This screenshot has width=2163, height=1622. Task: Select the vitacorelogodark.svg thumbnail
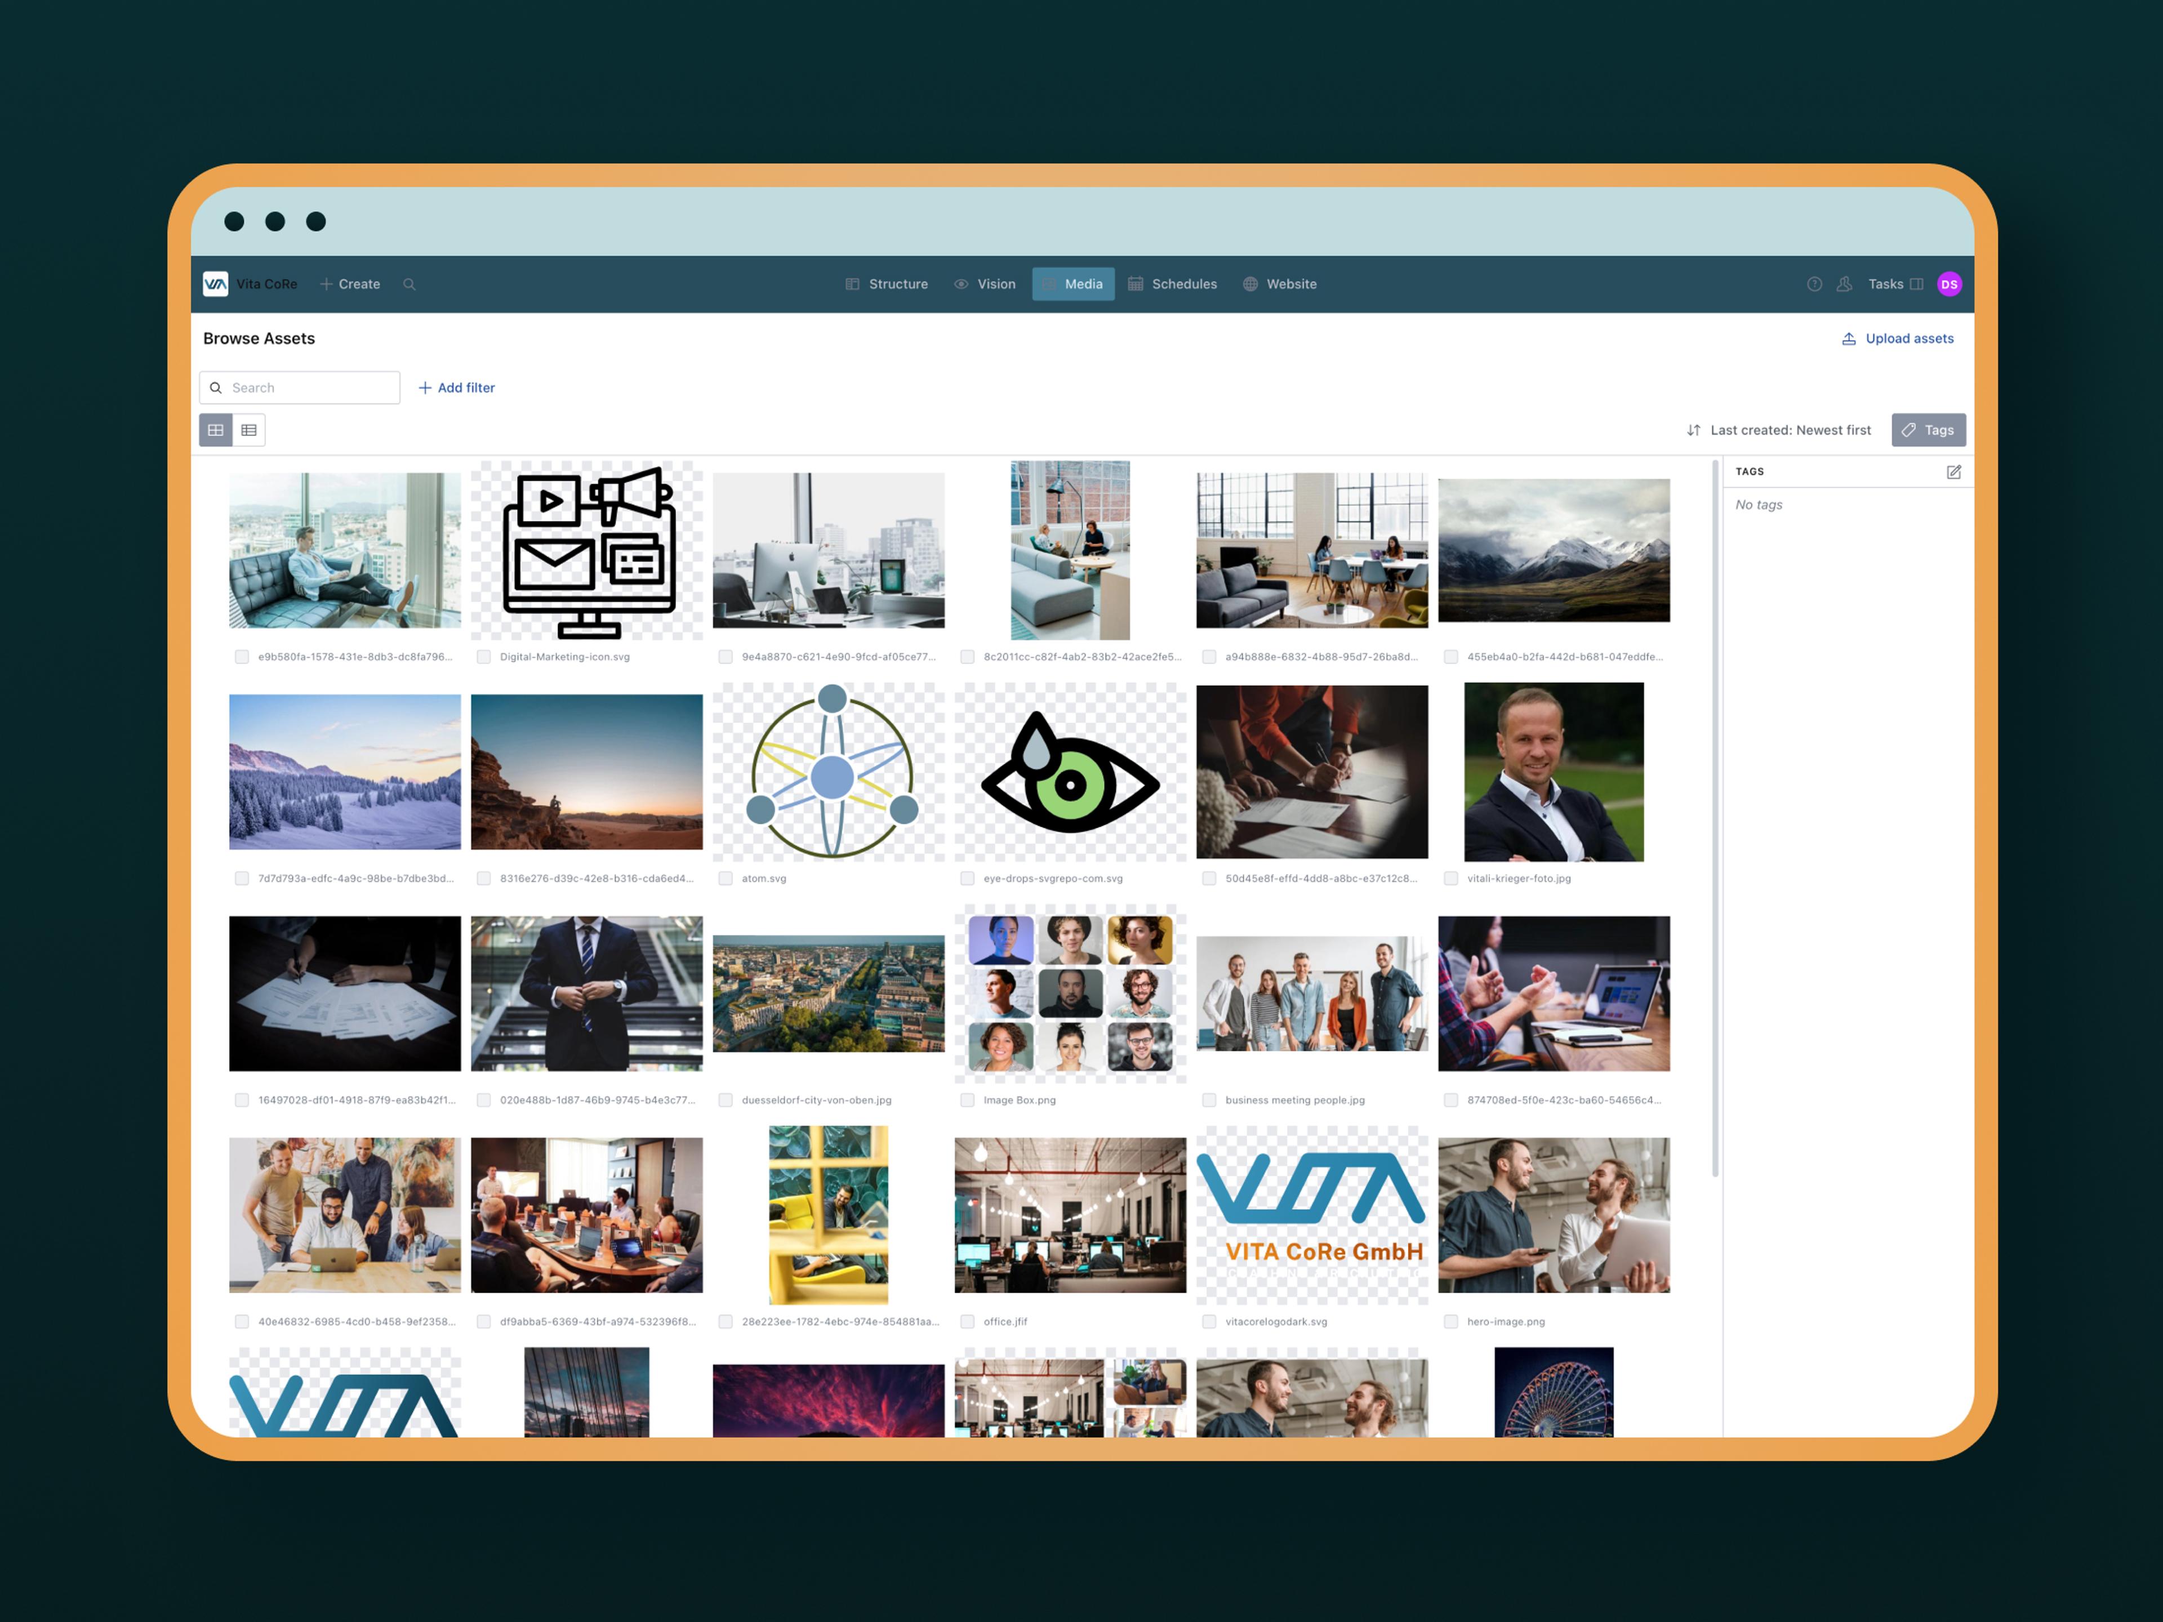1305,1213
